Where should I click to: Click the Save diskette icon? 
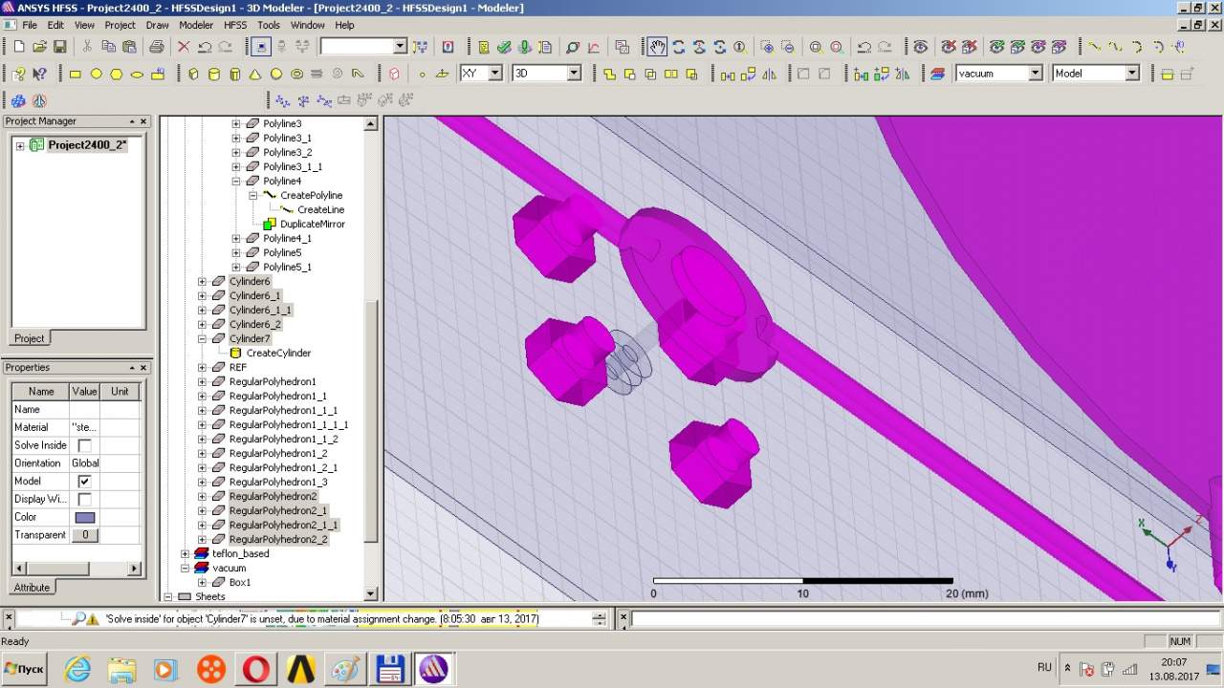tap(59, 47)
